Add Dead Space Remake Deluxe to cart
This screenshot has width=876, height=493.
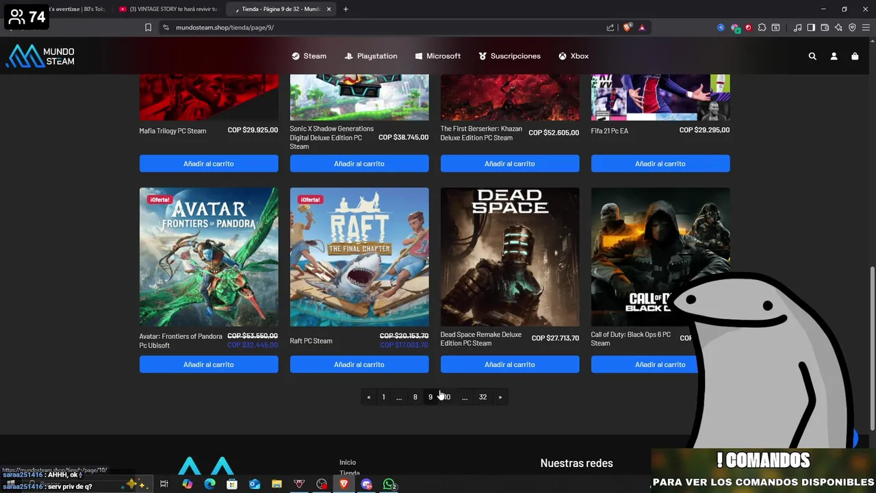pyautogui.click(x=510, y=364)
